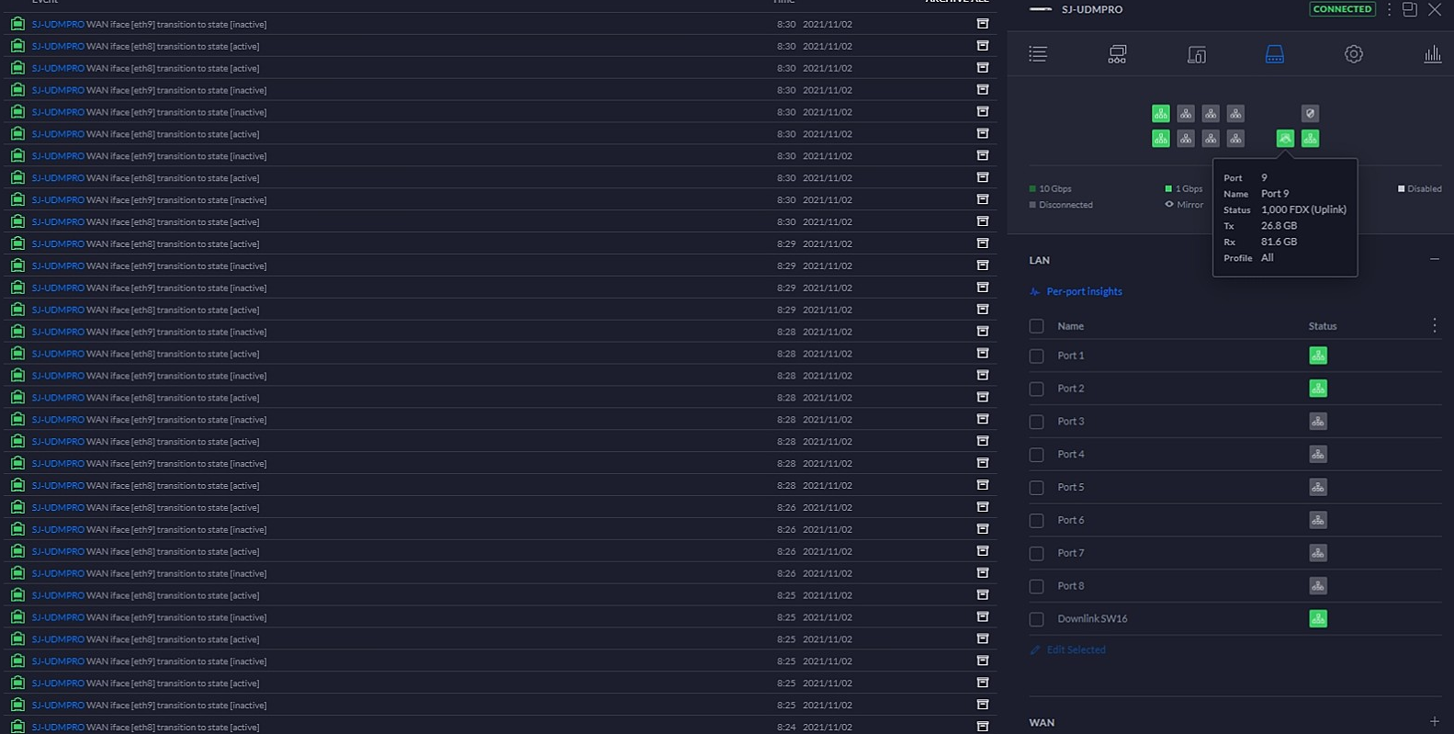Image resolution: width=1454 pixels, height=734 pixels.
Task: Click the third top-row gray port in diagram
Action: (1211, 114)
